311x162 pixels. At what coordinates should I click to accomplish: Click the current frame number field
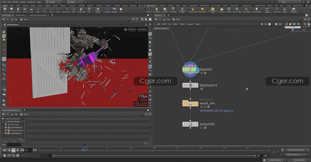pos(28,150)
